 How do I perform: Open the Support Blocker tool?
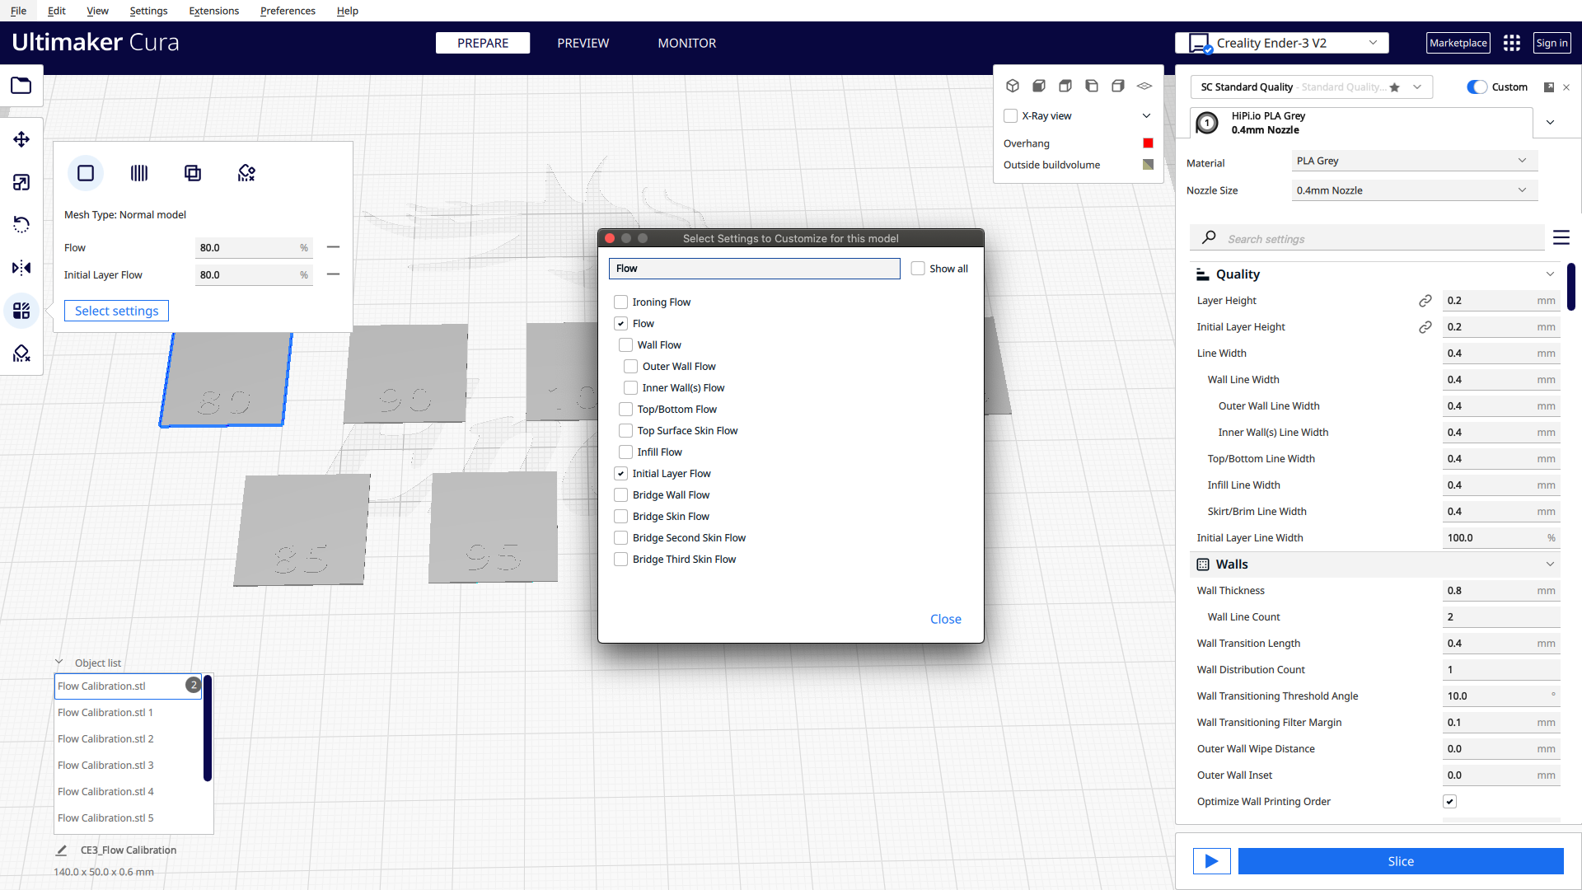coord(21,354)
